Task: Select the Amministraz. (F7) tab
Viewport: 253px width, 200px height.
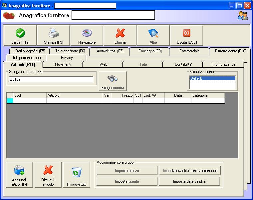Action: coord(110,51)
